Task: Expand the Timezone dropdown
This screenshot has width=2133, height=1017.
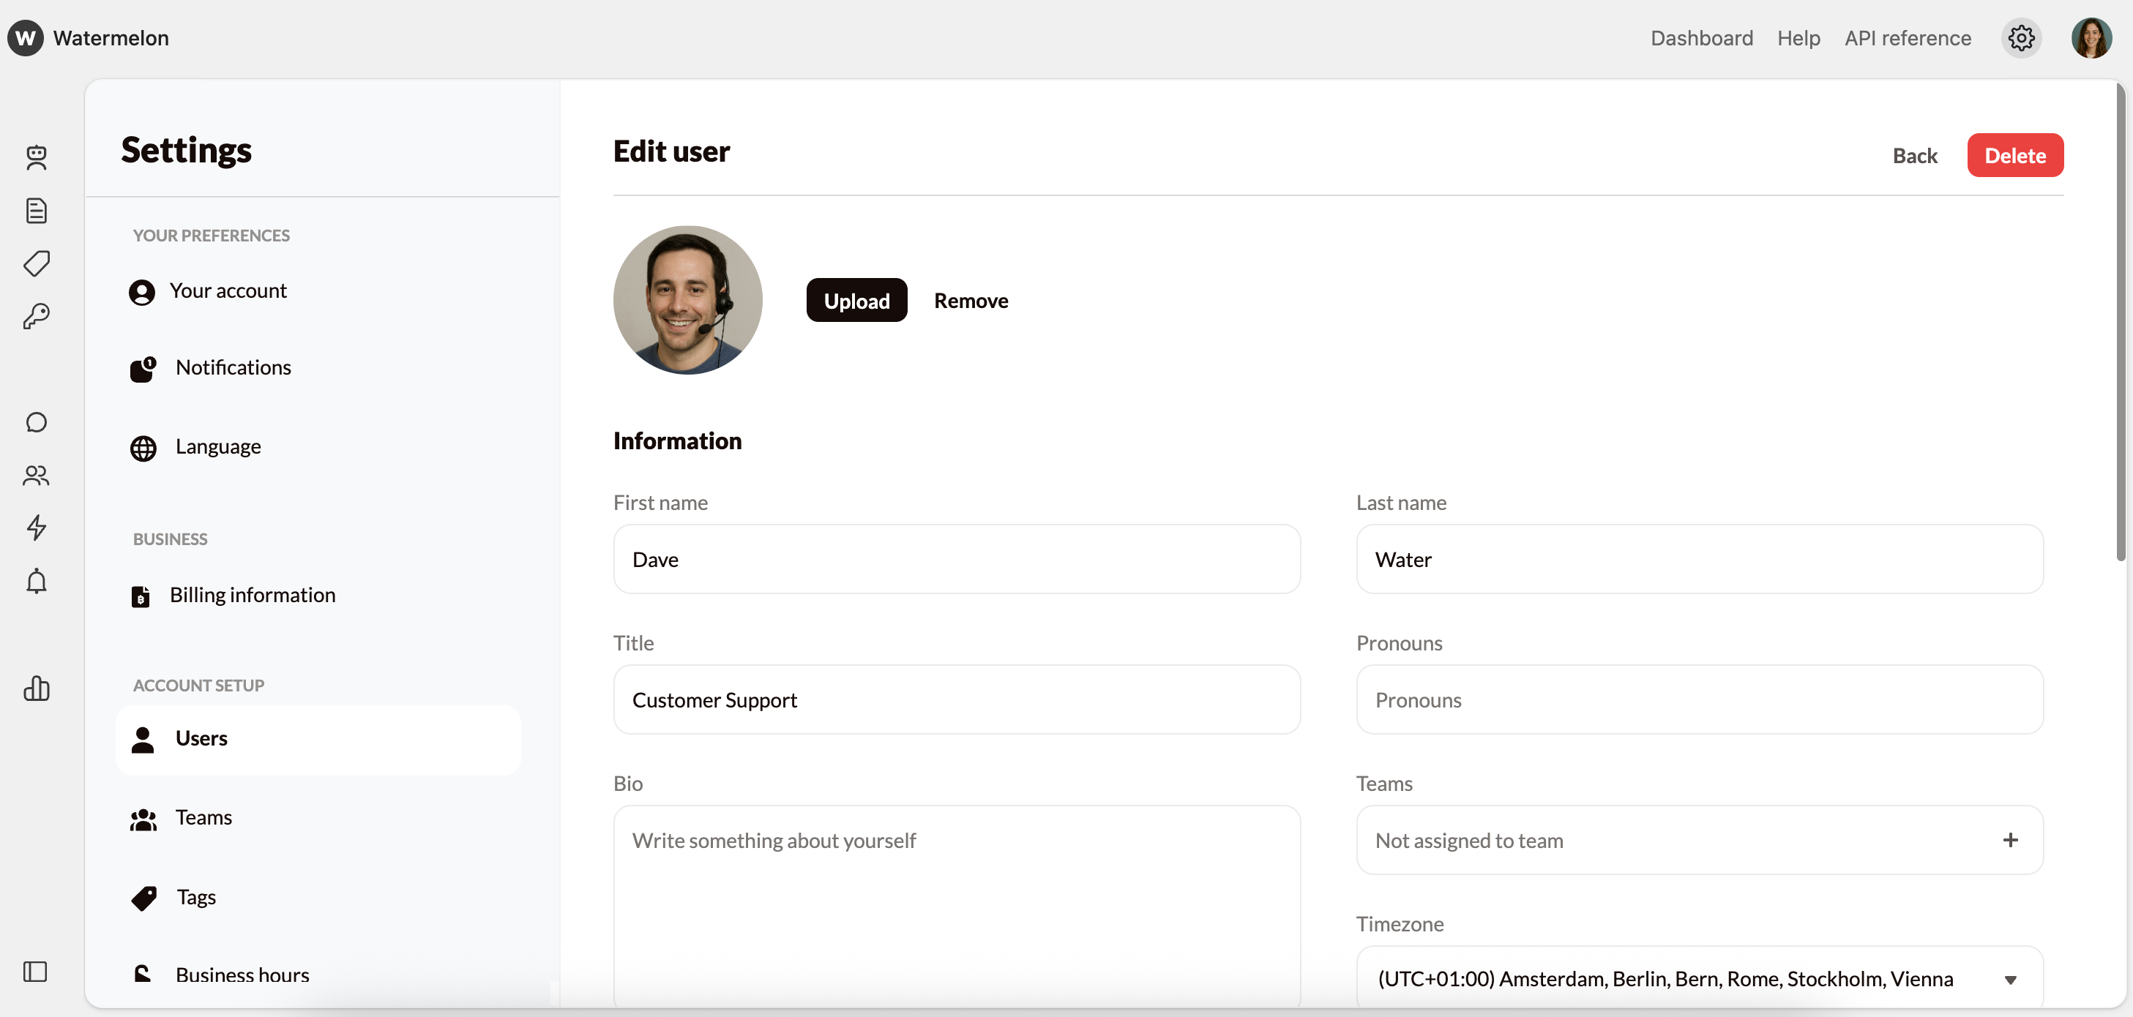Action: tap(2011, 979)
